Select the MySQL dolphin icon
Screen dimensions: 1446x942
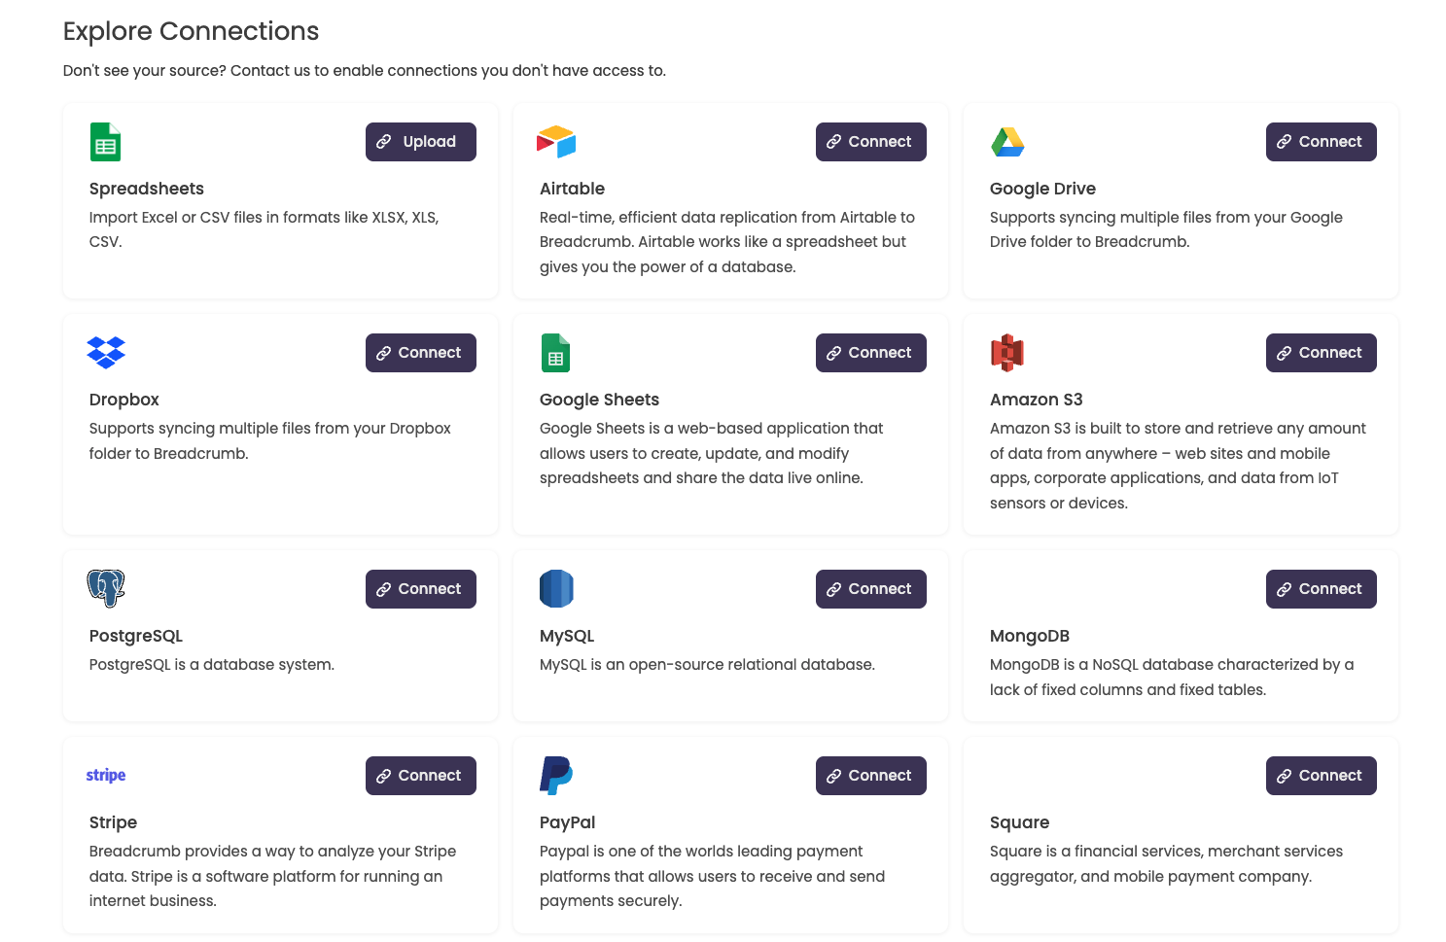click(555, 588)
